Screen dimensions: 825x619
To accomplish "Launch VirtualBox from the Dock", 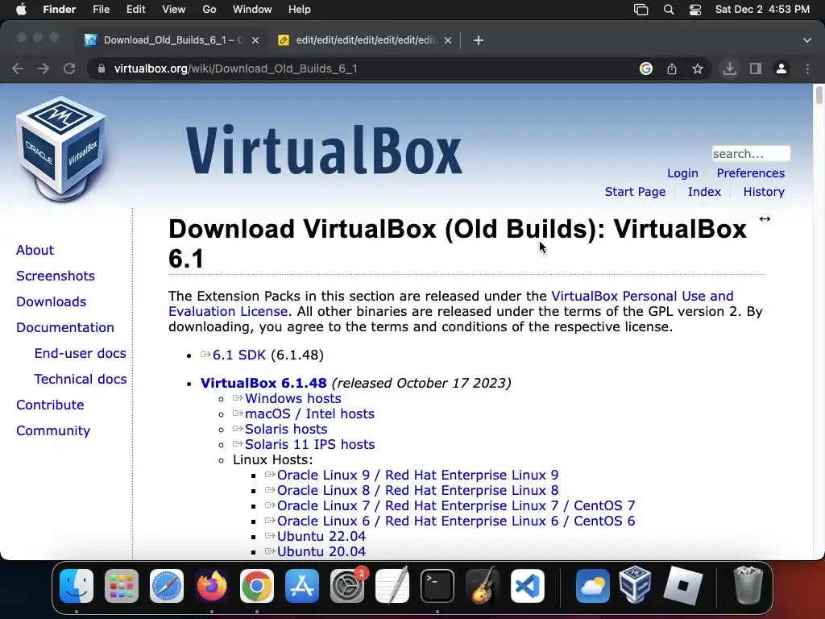I will pyautogui.click(x=635, y=585).
